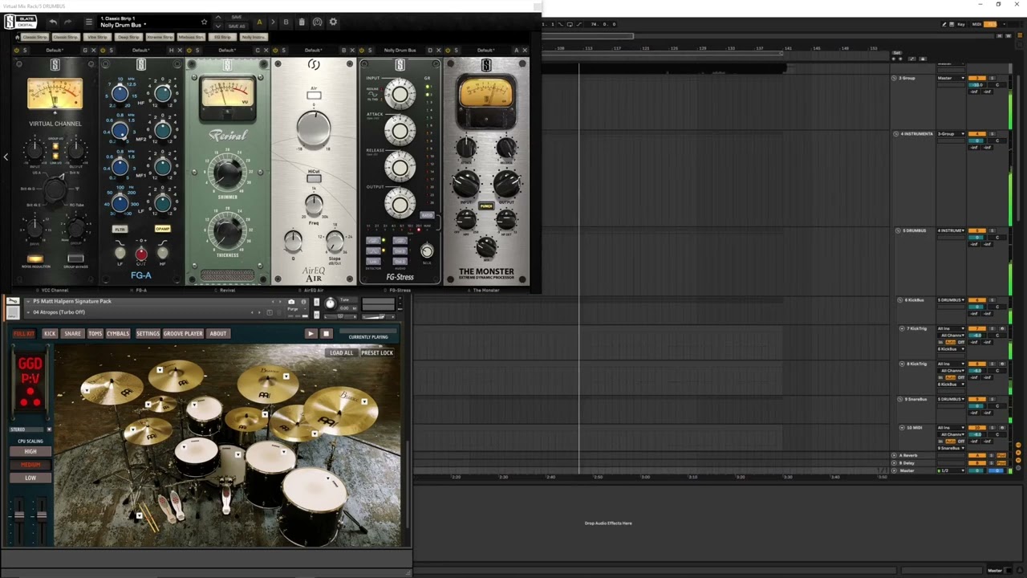Open the GGD Settings tab
This screenshot has width=1027, height=578.
pyautogui.click(x=148, y=333)
